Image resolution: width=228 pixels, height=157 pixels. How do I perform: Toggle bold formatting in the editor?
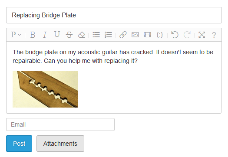33,35
